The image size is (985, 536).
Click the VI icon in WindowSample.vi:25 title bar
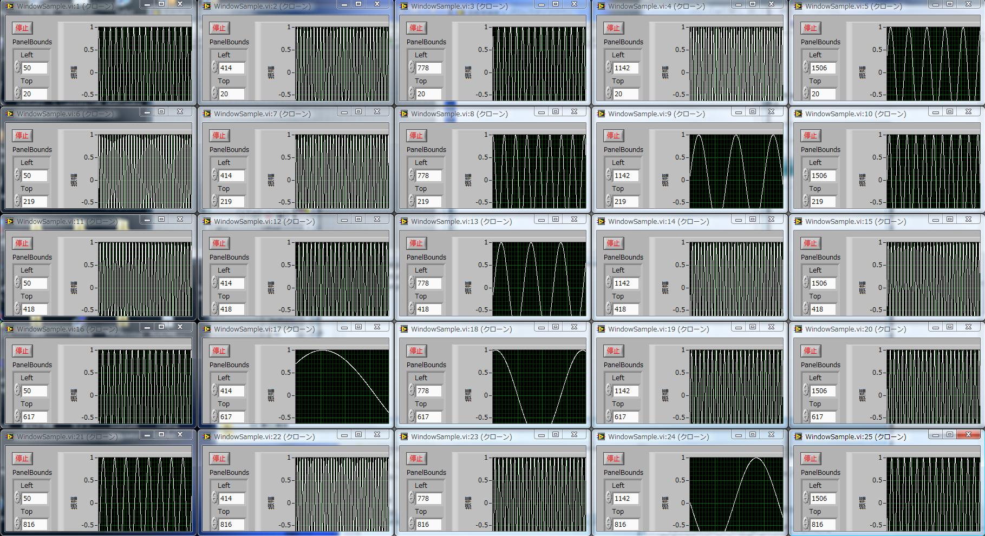(x=798, y=436)
